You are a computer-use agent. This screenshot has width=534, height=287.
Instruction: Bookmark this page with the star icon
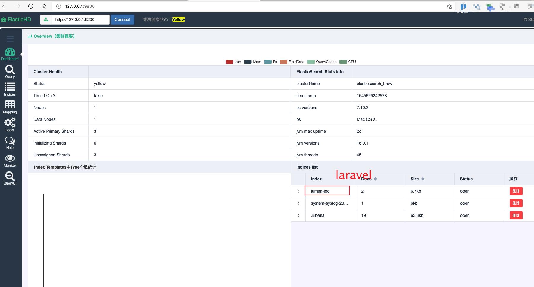(x=449, y=6)
